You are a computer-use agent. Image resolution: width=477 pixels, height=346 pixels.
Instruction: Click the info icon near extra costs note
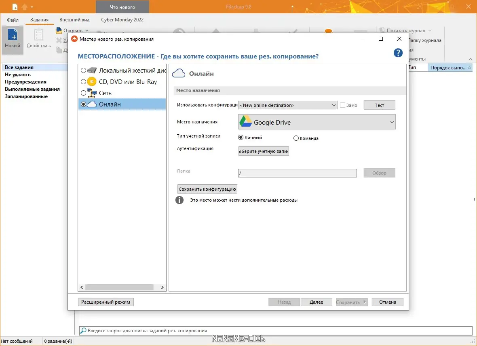179,200
